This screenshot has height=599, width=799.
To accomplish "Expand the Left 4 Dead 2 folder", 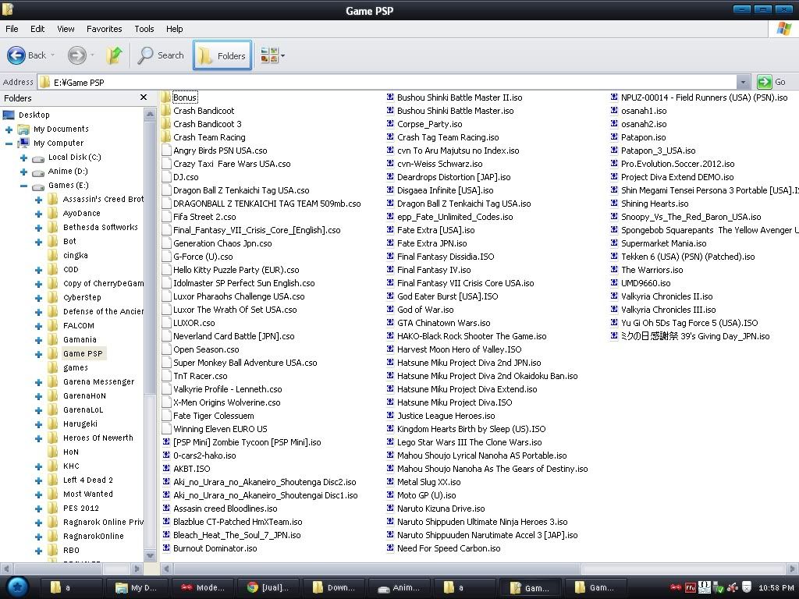I will pos(38,480).
